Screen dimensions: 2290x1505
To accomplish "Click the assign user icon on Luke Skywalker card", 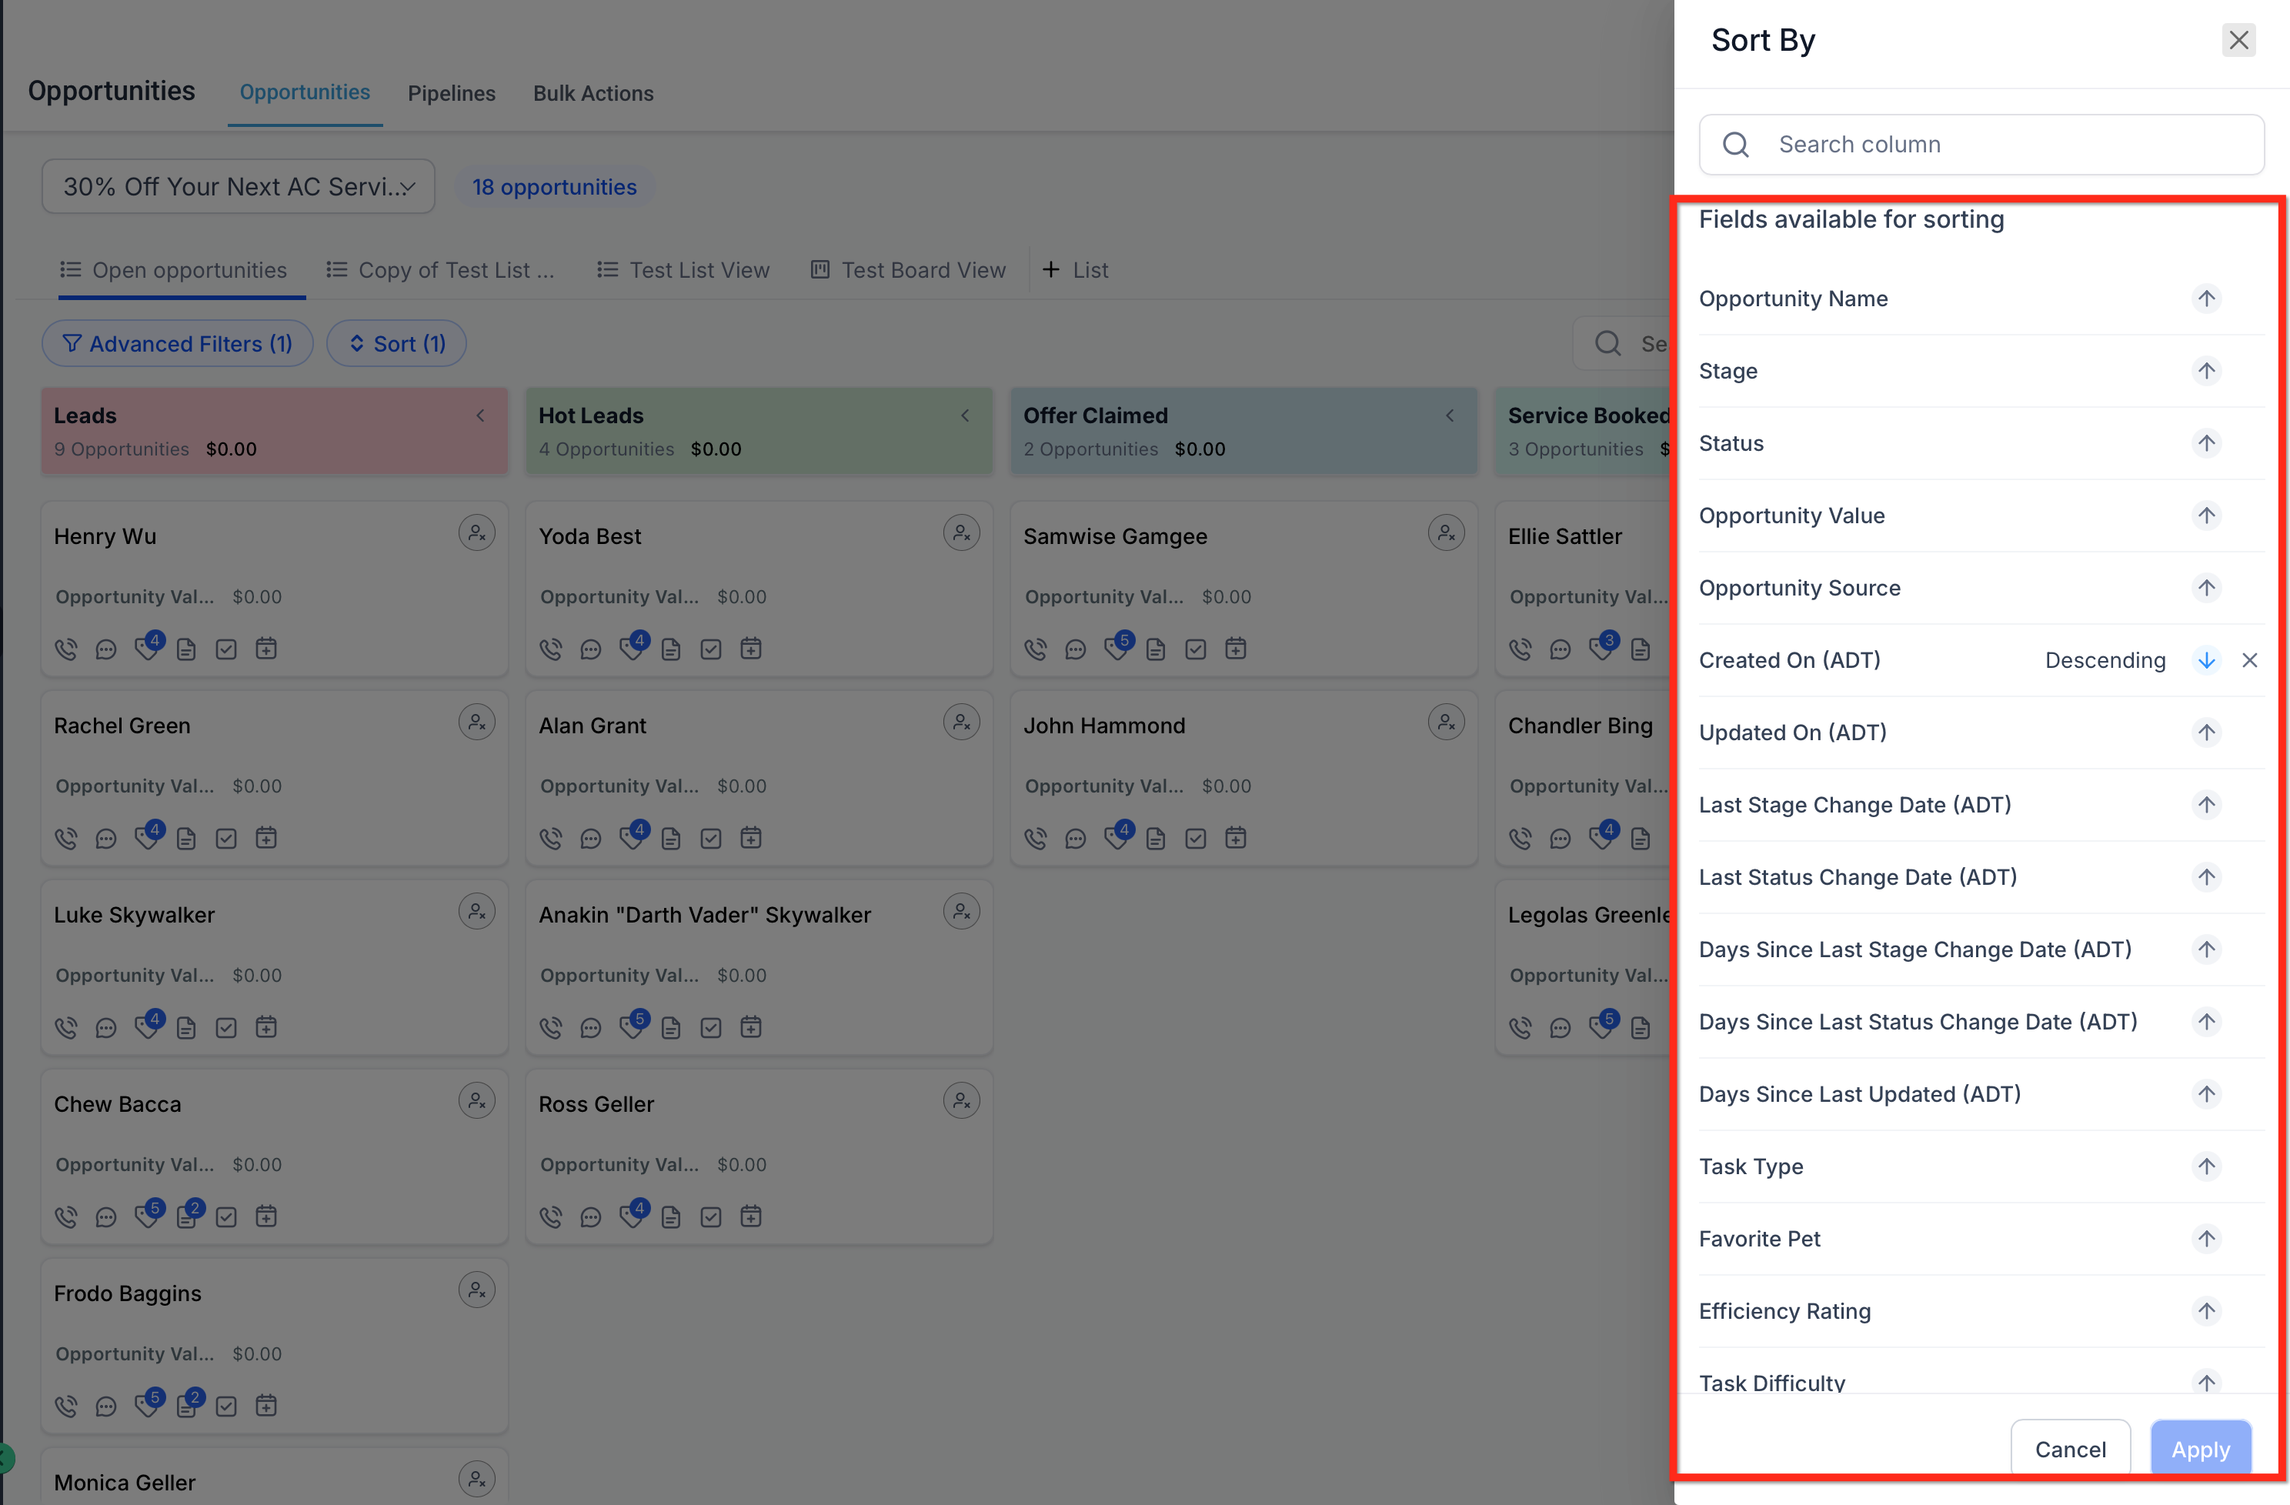I will click(476, 911).
